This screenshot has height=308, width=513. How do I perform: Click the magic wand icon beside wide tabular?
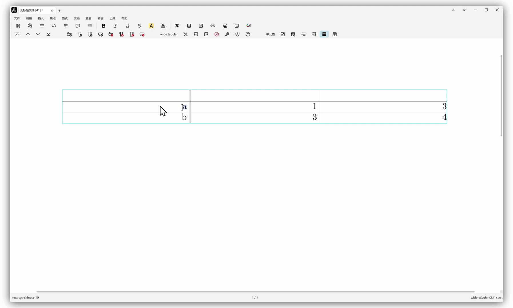click(186, 34)
